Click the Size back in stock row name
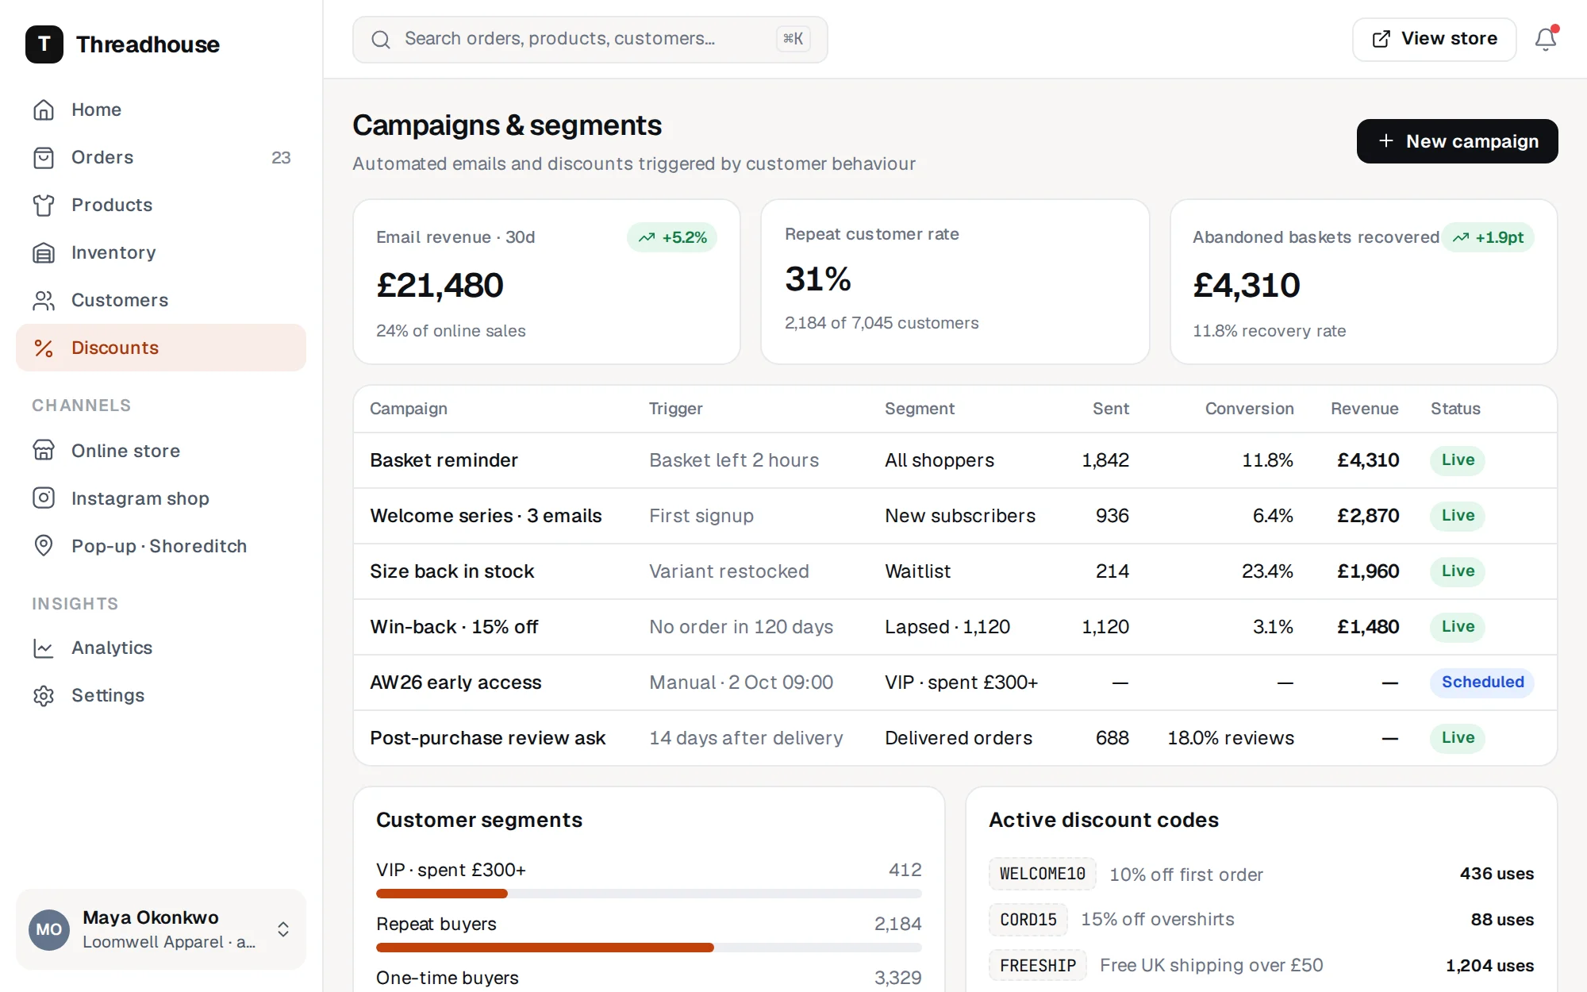The width and height of the screenshot is (1587, 992). coord(452,571)
